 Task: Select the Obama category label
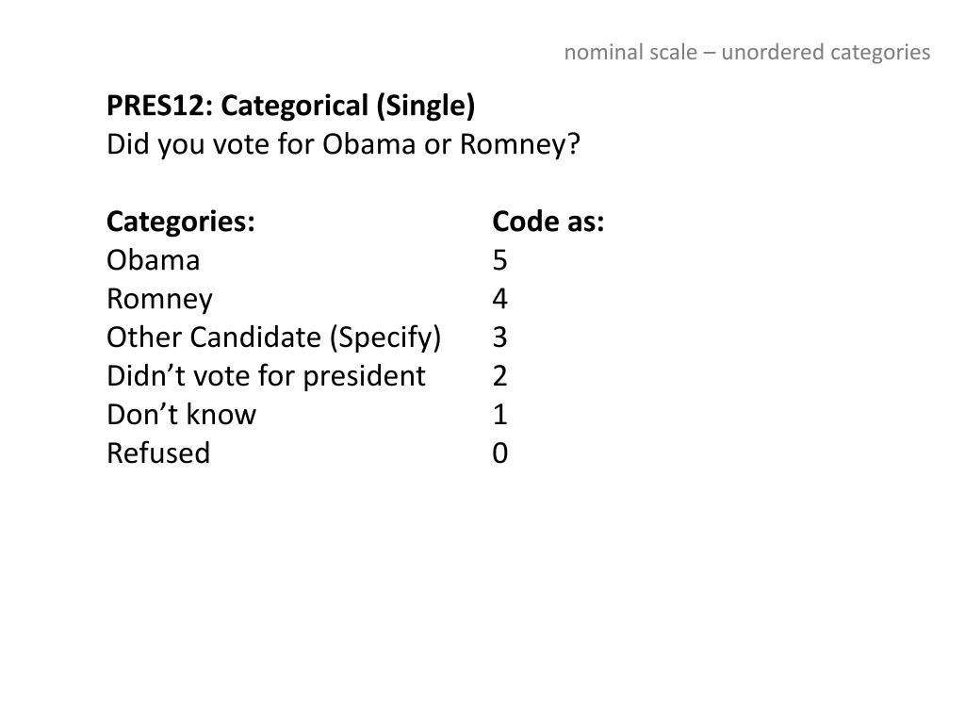pyautogui.click(x=154, y=260)
